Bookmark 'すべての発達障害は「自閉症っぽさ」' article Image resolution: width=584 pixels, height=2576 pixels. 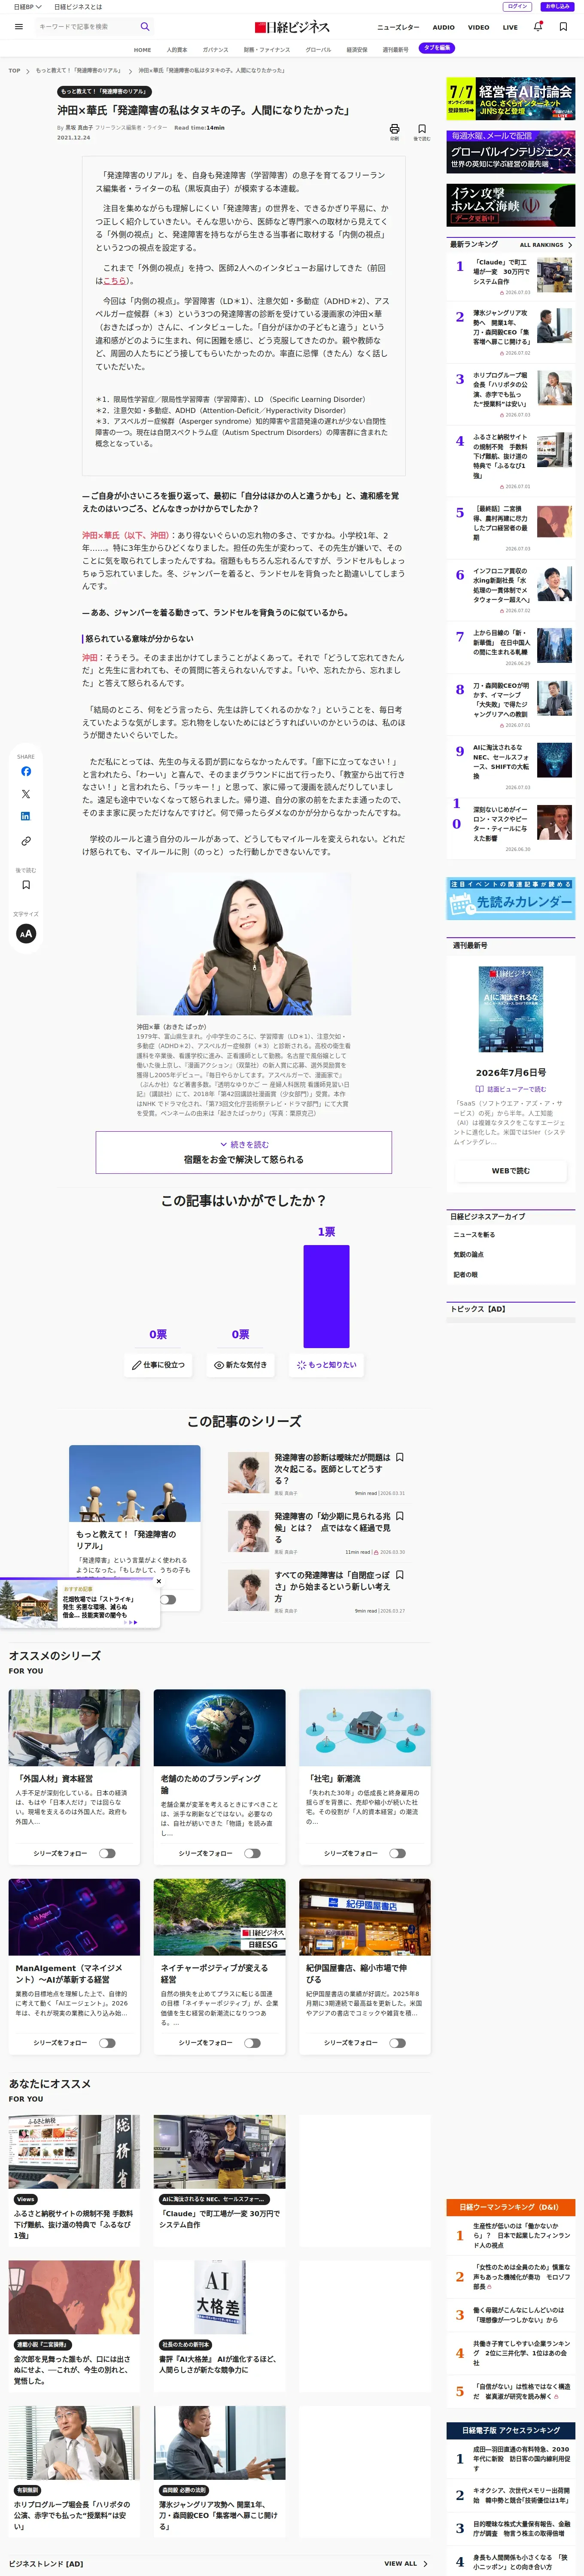400,1574
